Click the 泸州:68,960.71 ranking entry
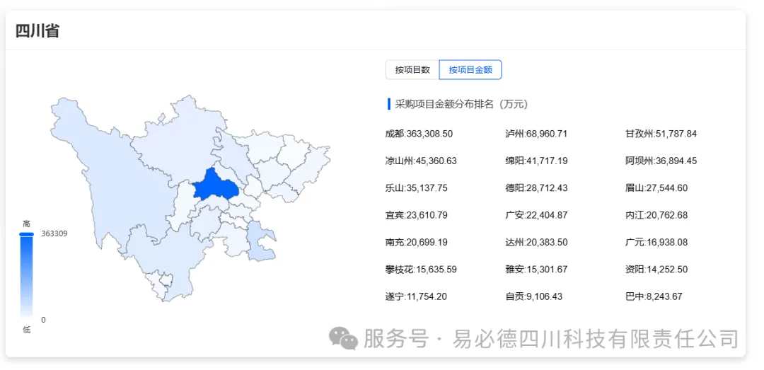 click(x=536, y=134)
